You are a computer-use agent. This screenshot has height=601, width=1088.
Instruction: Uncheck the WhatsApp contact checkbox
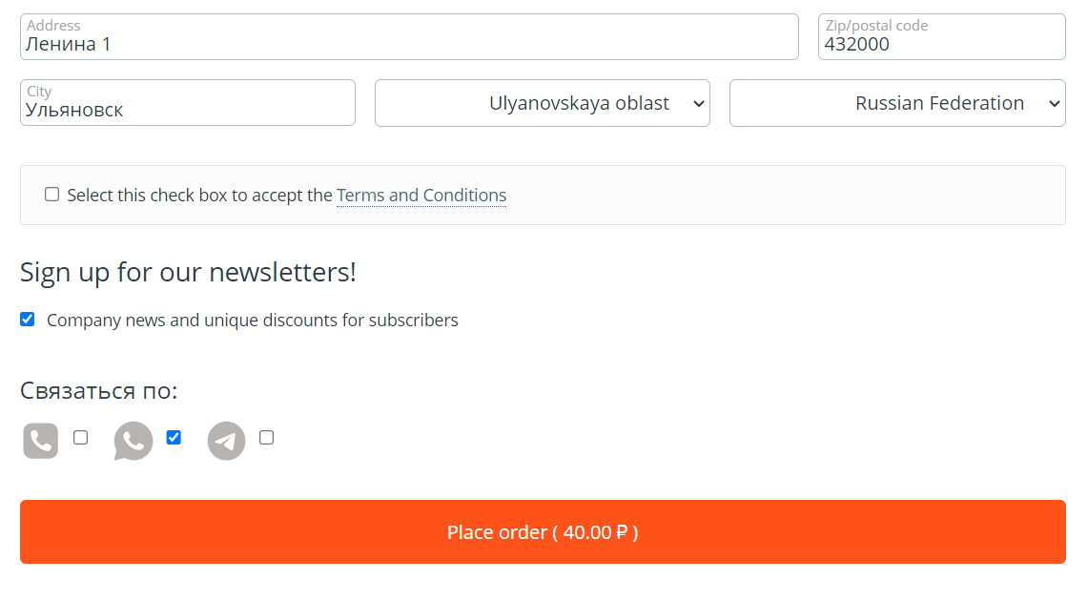click(x=174, y=438)
